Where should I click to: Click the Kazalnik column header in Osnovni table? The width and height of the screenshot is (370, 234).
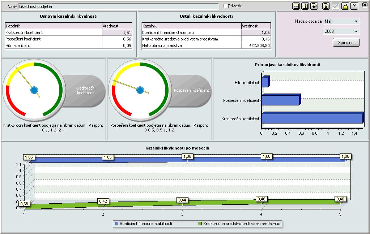(54, 26)
